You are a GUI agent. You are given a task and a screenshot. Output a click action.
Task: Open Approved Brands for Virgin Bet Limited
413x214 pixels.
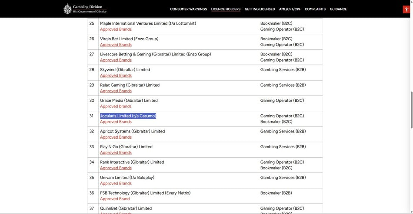pos(116,45)
